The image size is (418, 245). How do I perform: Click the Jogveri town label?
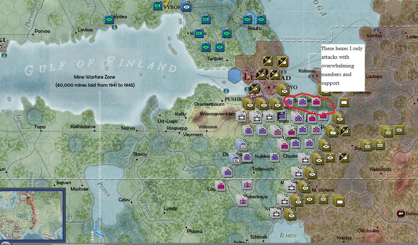[63, 182]
